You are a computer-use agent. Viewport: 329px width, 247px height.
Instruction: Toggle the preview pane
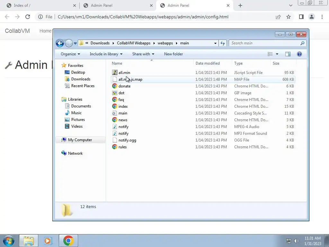tap(288, 54)
